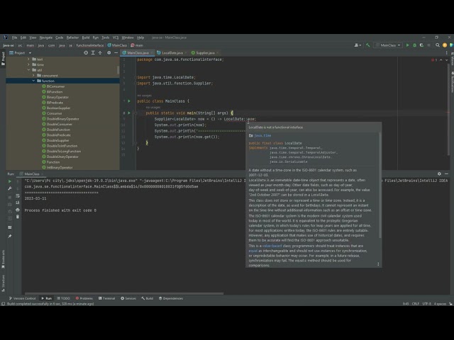Pin the Run tab
The image size is (454, 340).
(10, 237)
